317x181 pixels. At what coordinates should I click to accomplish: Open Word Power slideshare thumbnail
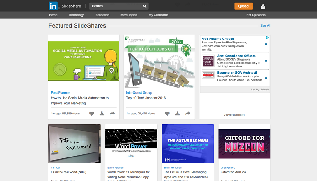[x=131, y=144]
